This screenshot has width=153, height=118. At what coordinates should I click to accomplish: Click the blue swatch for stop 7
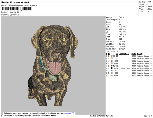112,71
